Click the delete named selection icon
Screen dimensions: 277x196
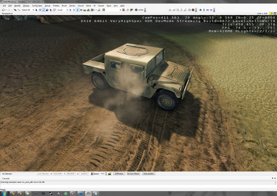[x=124, y=10]
